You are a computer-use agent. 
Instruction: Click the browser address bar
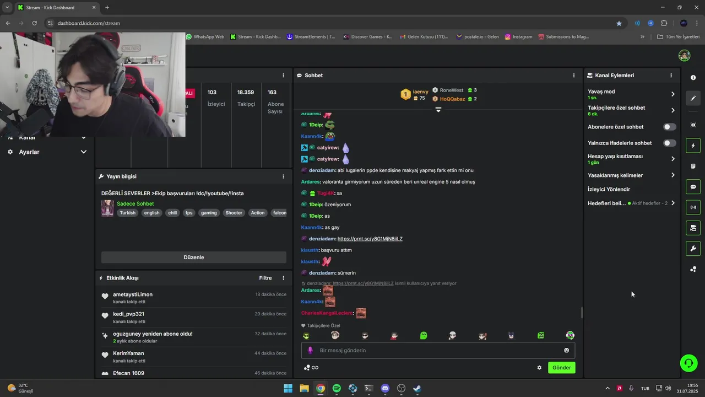pyautogui.click(x=330, y=23)
